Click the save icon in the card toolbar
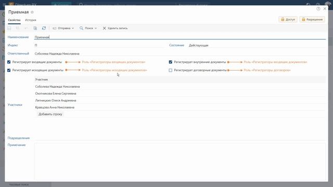 [9, 28]
